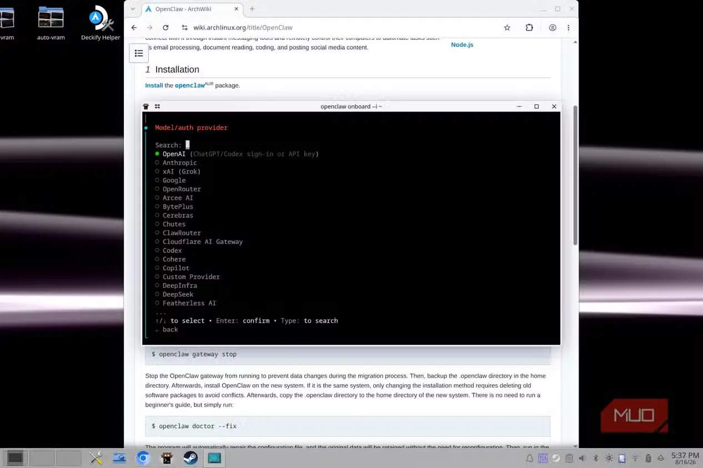
Task: Focus the wiki.archlinux.org address bar
Action: [339, 27]
